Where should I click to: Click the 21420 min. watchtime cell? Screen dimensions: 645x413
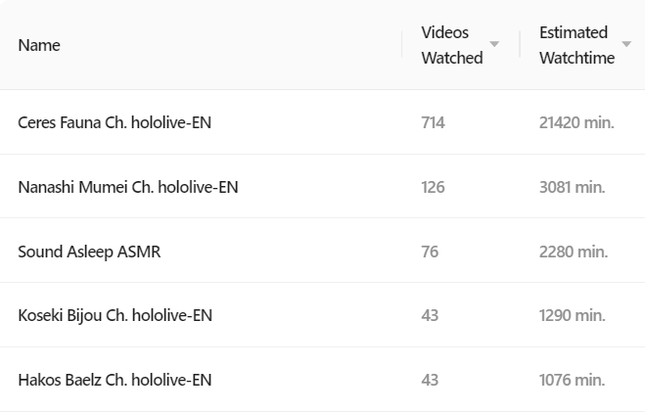(x=576, y=122)
